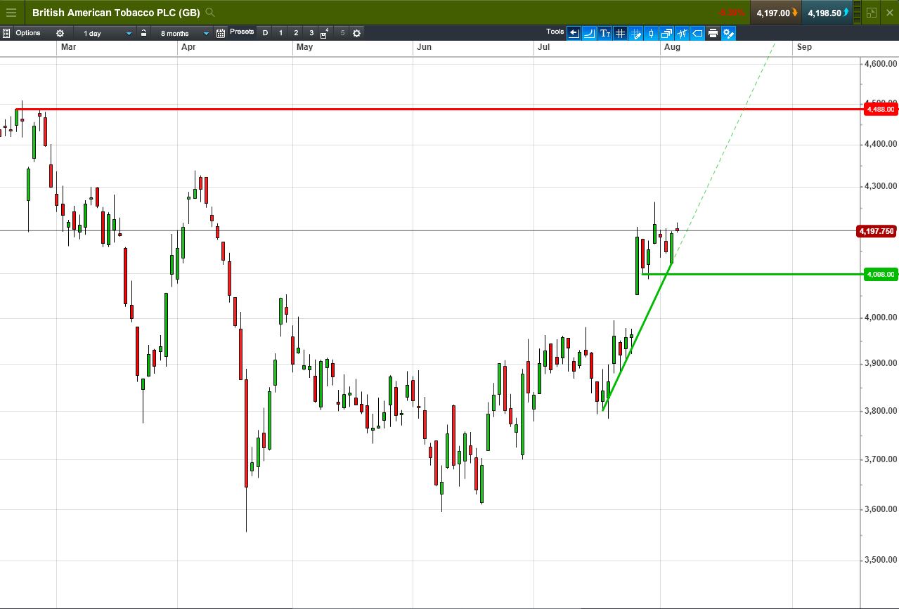Open the Options menu
The image size is (899, 609).
coord(28,33)
